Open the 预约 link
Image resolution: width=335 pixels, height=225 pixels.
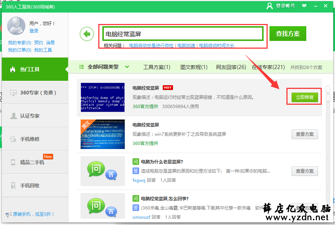pyautogui.click(x=39, y=42)
